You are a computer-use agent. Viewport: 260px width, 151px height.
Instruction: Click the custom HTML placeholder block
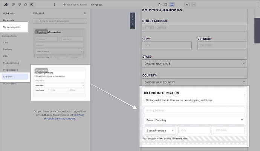[194, 140]
